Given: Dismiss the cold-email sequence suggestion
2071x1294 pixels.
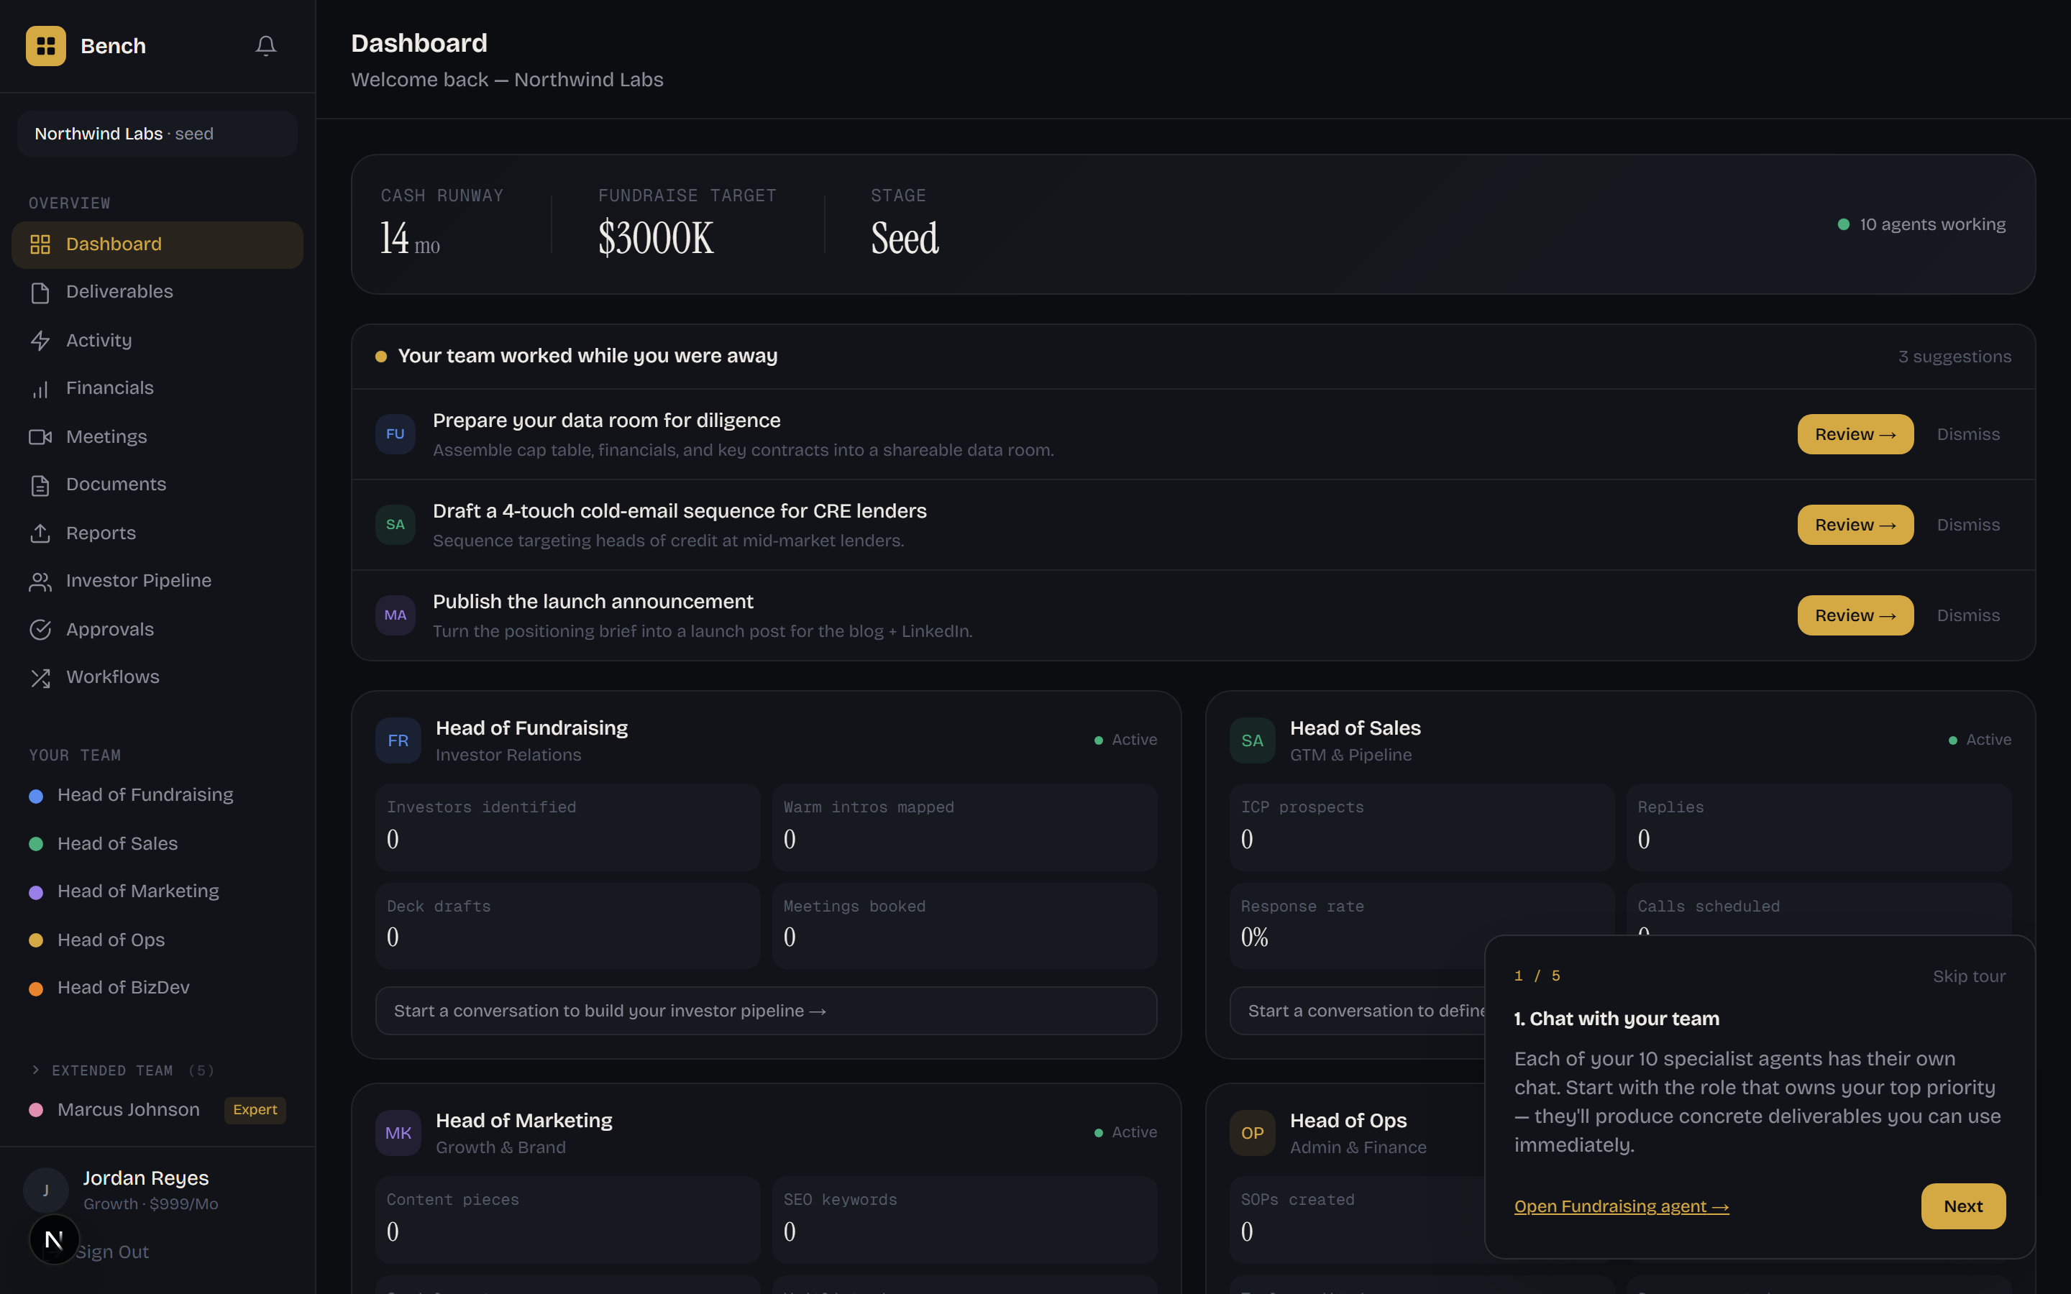Looking at the screenshot, I should 1967,525.
